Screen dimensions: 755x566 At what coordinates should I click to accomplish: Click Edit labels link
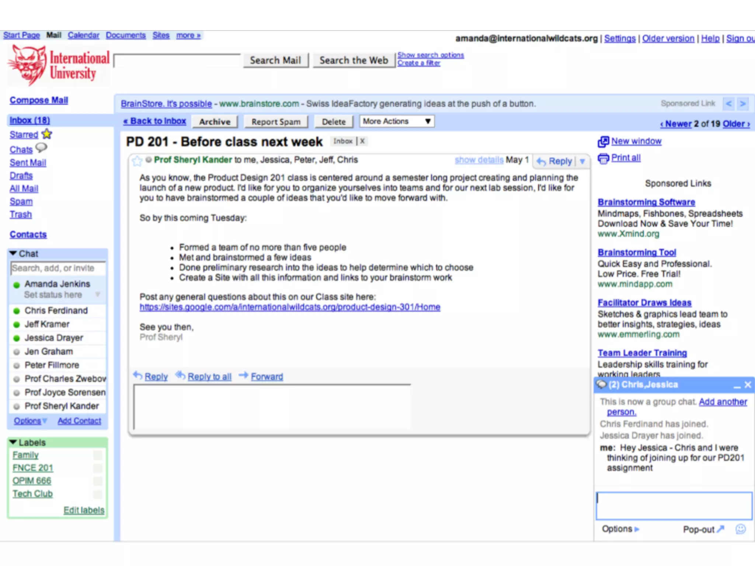coord(84,510)
